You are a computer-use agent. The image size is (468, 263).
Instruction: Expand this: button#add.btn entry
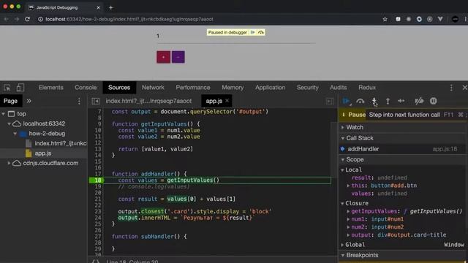point(348,186)
